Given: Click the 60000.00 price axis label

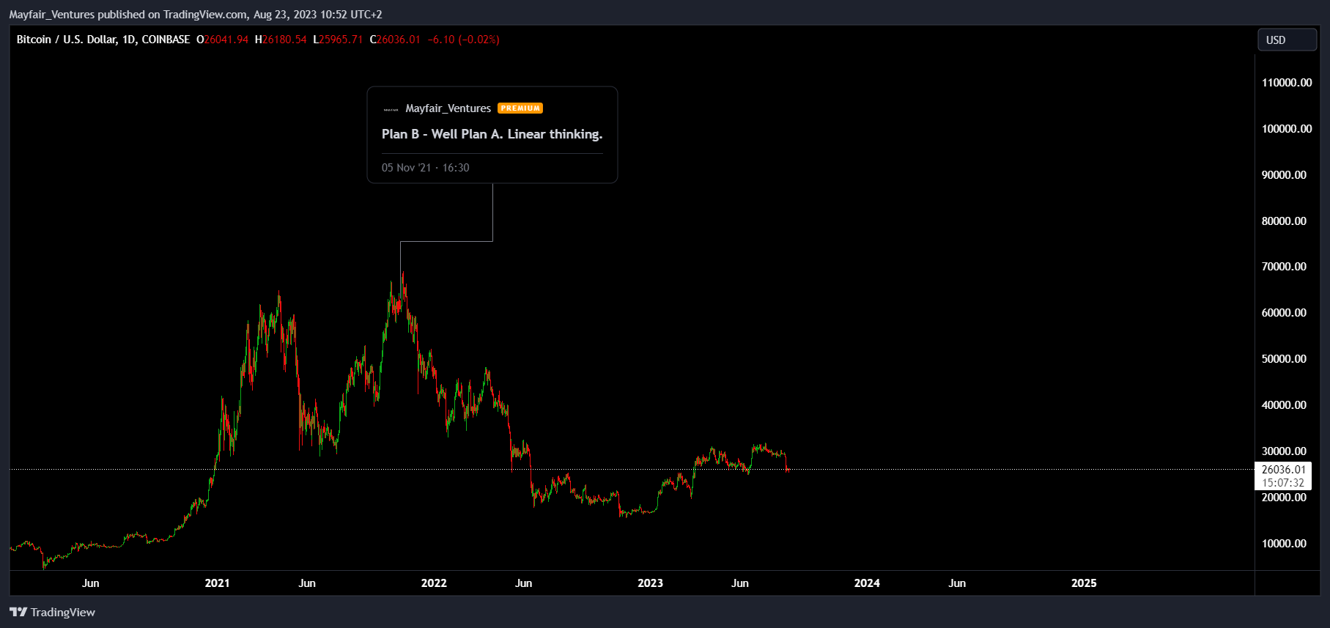Looking at the screenshot, I should coord(1284,313).
